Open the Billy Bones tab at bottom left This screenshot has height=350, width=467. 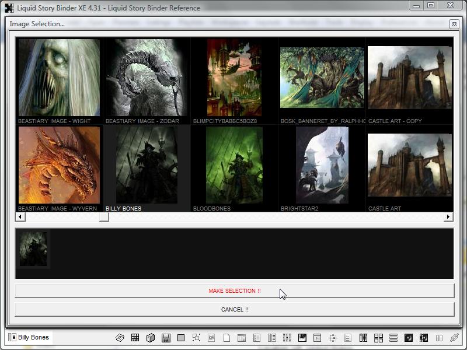pos(29,337)
